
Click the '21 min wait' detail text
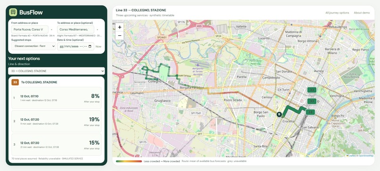[x=40, y=147]
